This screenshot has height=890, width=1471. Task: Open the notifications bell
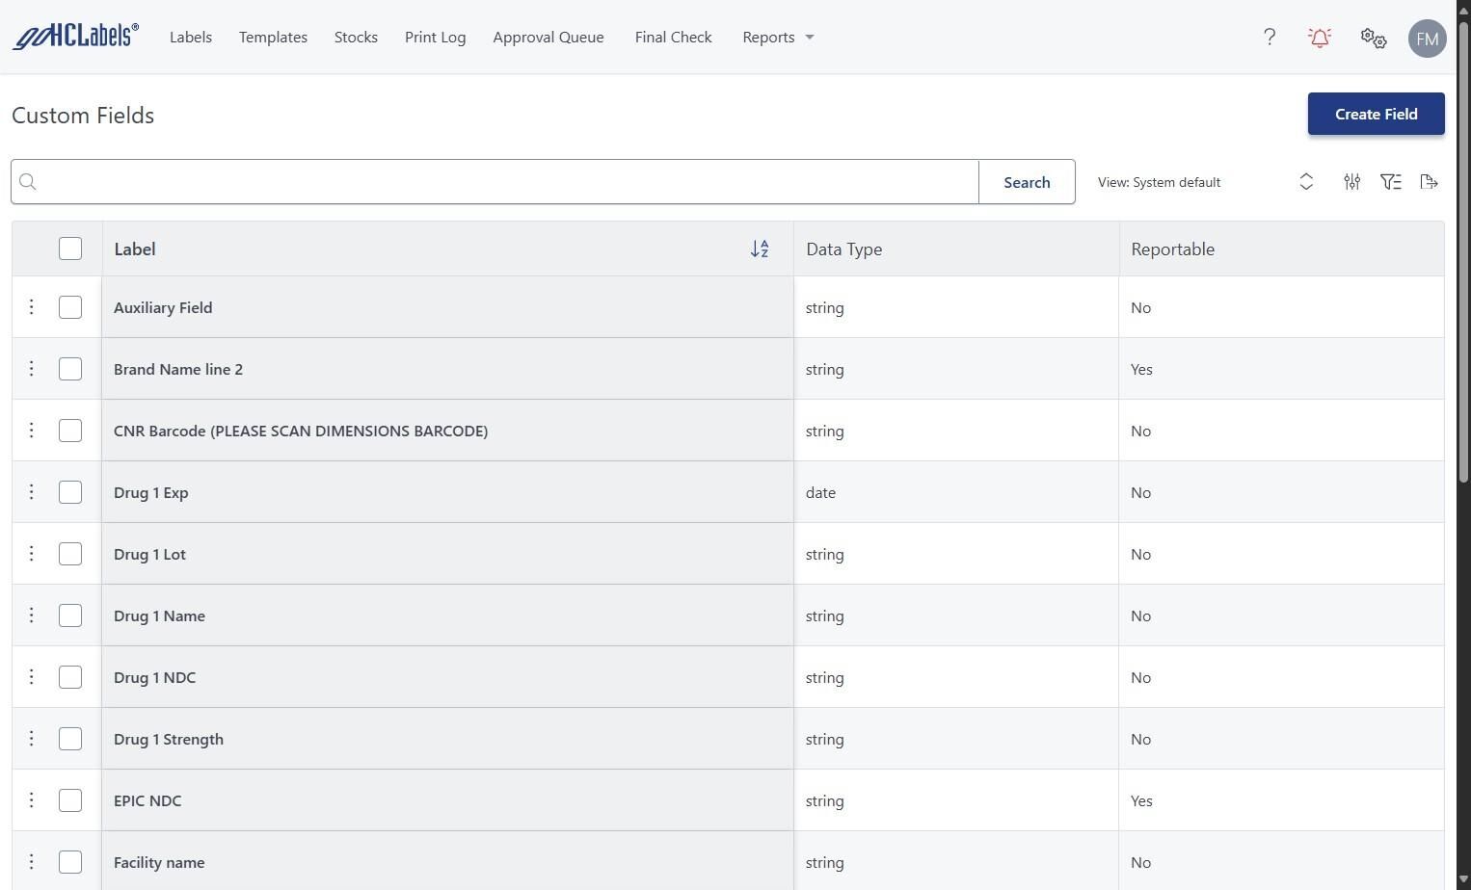[1320, 38]
